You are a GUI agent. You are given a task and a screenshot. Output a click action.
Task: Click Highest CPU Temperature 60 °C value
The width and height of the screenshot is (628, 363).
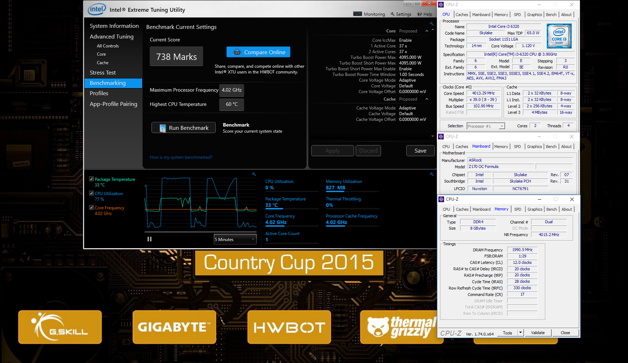coord(232,104)
